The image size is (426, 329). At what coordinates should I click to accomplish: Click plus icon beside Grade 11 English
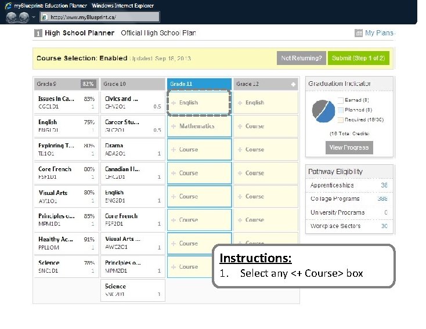[174, 103]
